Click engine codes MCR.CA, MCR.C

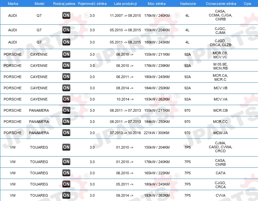click(220, 77)
